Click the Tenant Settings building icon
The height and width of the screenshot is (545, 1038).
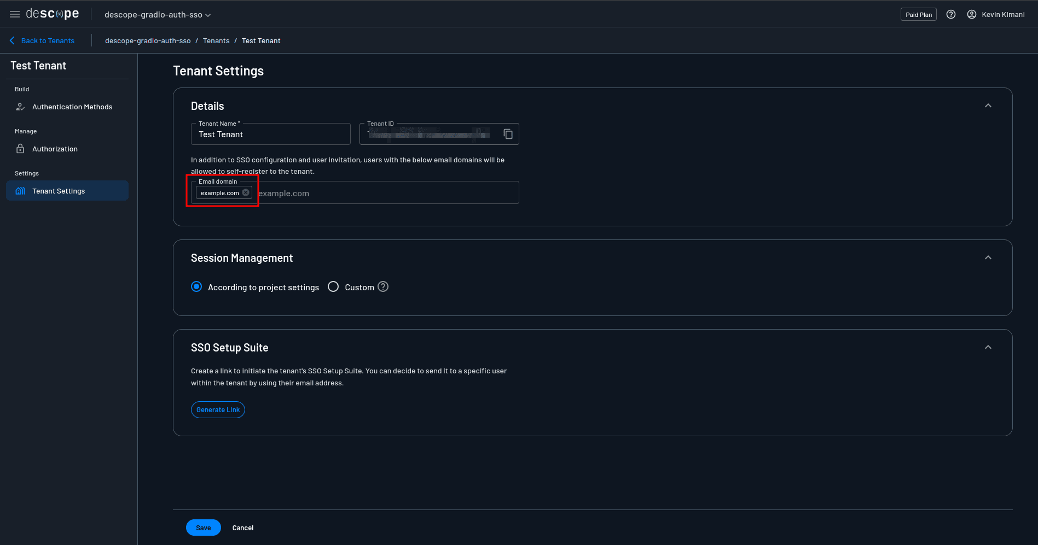click(x=20, y=190)
